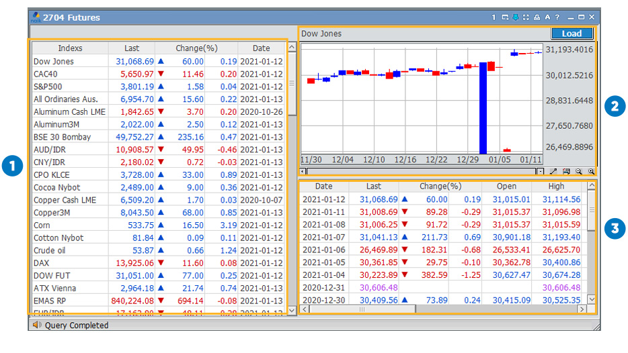This screenshot has width=628, height=353.
Task: Click the font size 'A' icon
Action: point(547,17)
